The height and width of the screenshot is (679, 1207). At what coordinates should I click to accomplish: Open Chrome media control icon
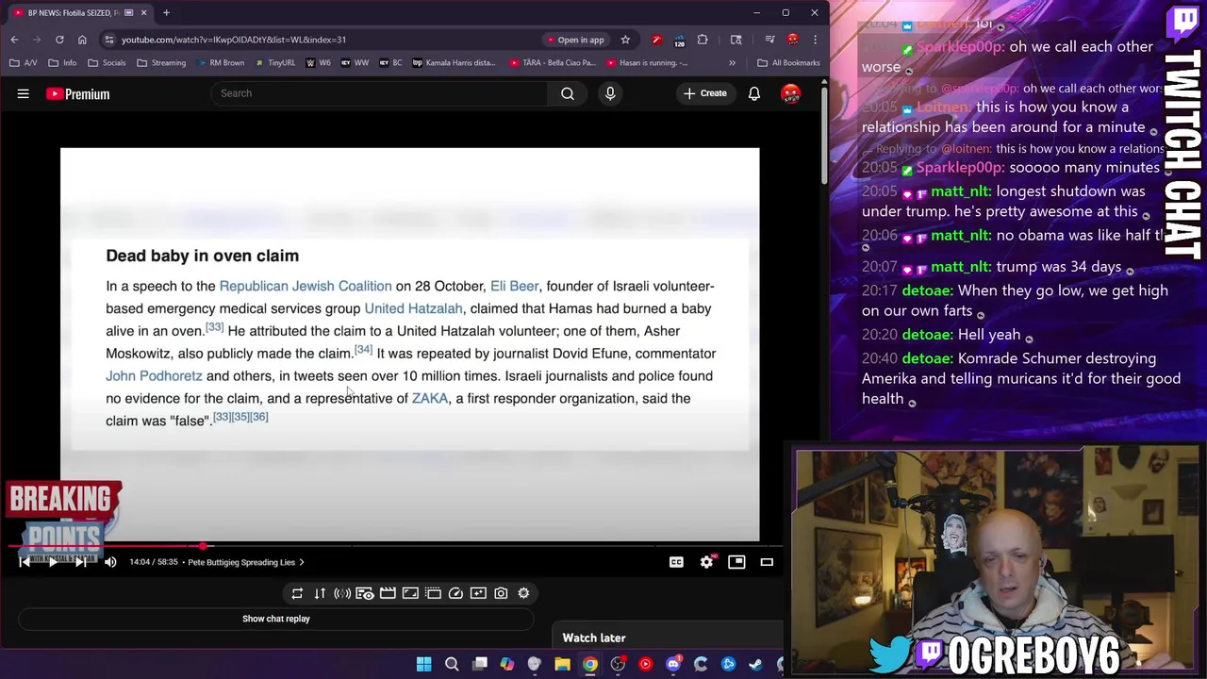coord(769,40)
